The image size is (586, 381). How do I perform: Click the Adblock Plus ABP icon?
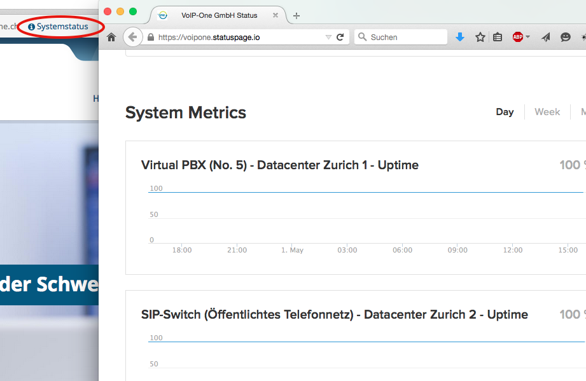tap(518, 37)
